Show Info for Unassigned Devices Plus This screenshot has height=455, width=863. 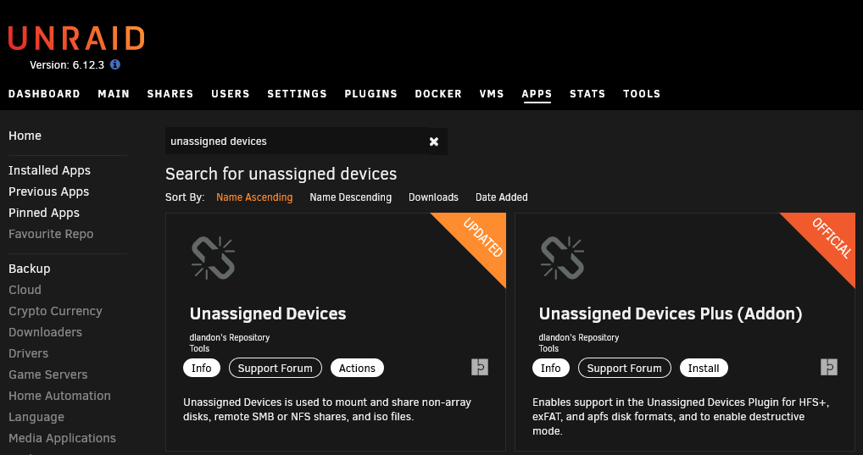[550, 368]
